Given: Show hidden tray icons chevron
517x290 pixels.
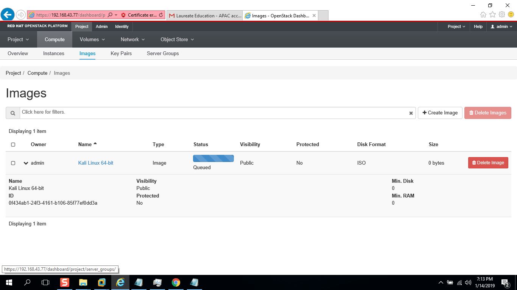Looking at the screenshot, I should tap(441, 282).
